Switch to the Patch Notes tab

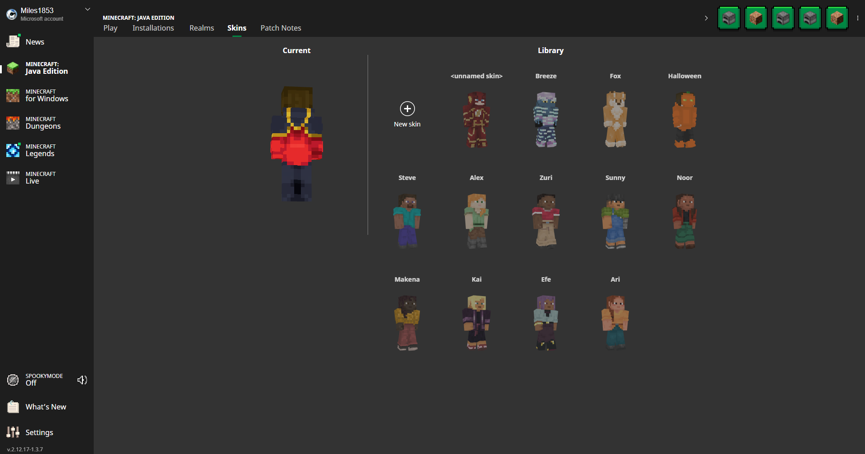click(281, 28)
